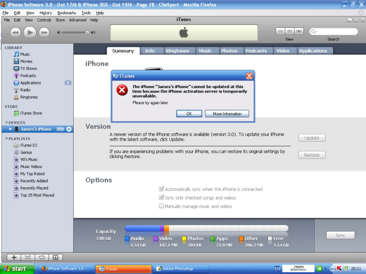This screenshot has height=274, width=366.
Task: Open Podcasts in the library sidebar
Action: point(28,76)
